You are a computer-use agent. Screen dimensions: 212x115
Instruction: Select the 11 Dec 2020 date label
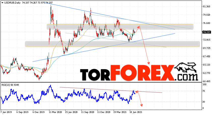pyautogui.click(x=104, y=112)
